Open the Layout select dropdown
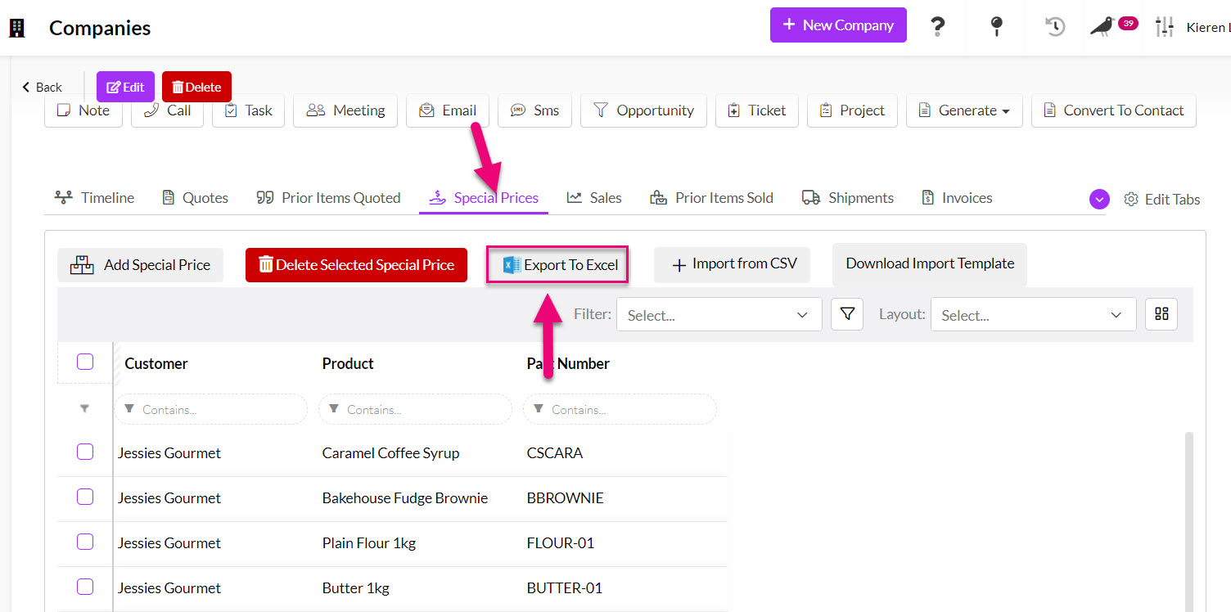The image size is (1231, 612). [x=1033, y=315]
